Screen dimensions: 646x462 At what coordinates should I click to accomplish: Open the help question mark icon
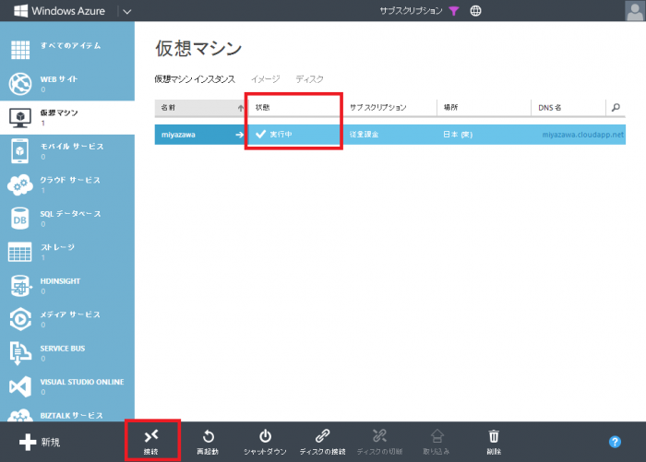615,442
